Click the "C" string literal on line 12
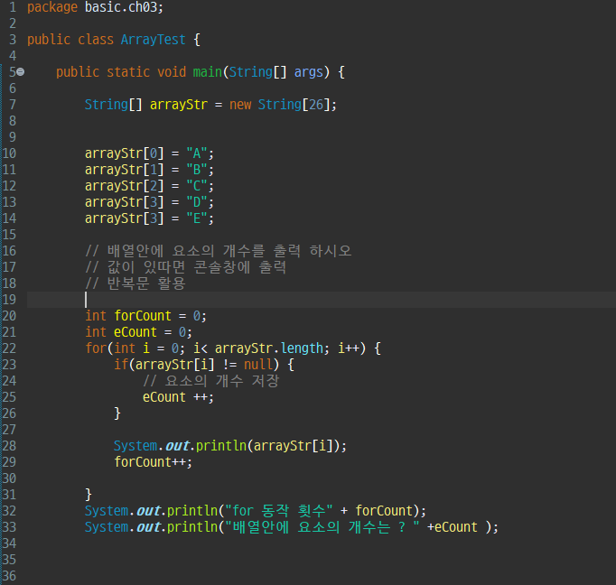 196,186
